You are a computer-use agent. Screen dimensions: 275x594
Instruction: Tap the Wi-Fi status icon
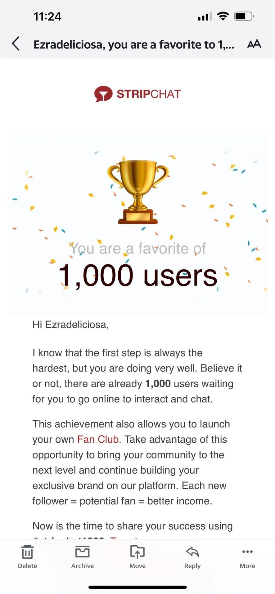coord(223,16)
